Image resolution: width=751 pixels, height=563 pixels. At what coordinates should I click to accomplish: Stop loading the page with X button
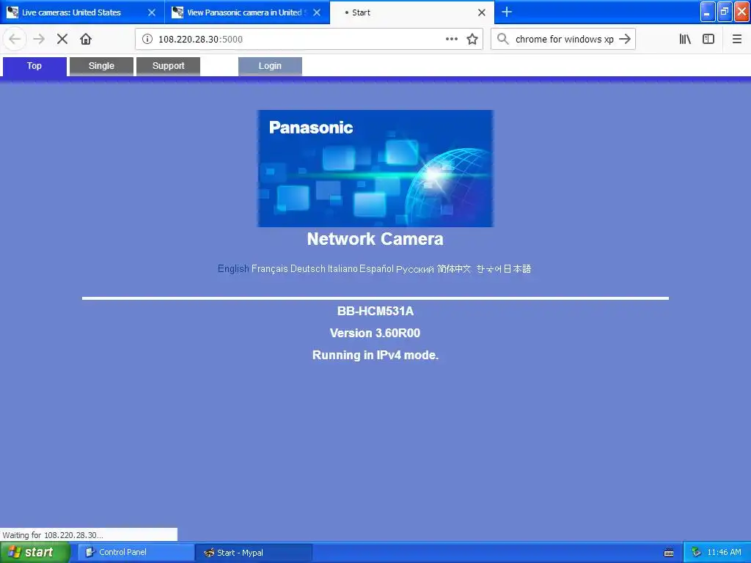click(62, 40)
